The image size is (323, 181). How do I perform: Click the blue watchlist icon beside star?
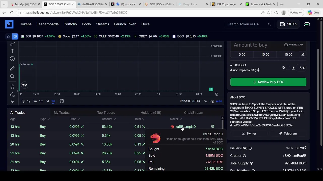tap(15, 36)
